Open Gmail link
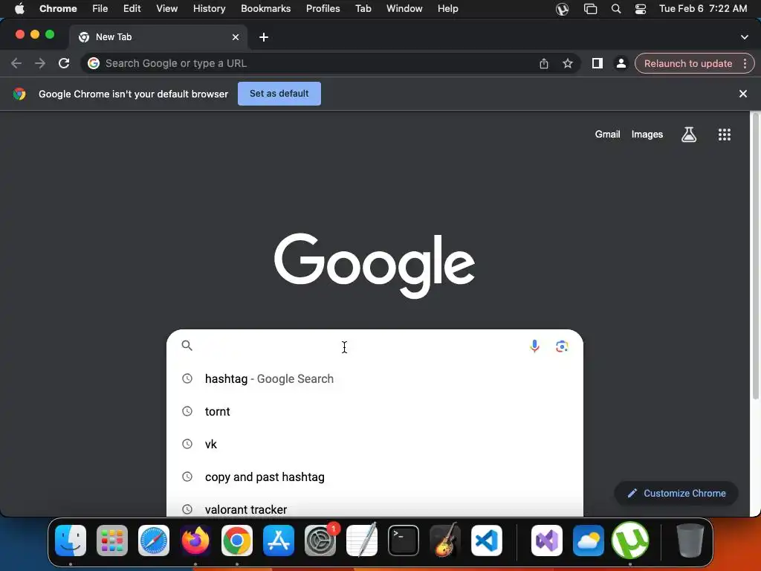The width and height of the screenshot is (761, 571). (607, 135)
